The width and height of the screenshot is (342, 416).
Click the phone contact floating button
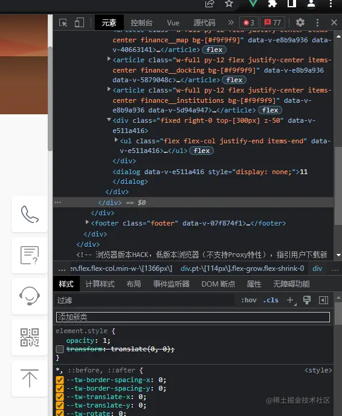30,215
